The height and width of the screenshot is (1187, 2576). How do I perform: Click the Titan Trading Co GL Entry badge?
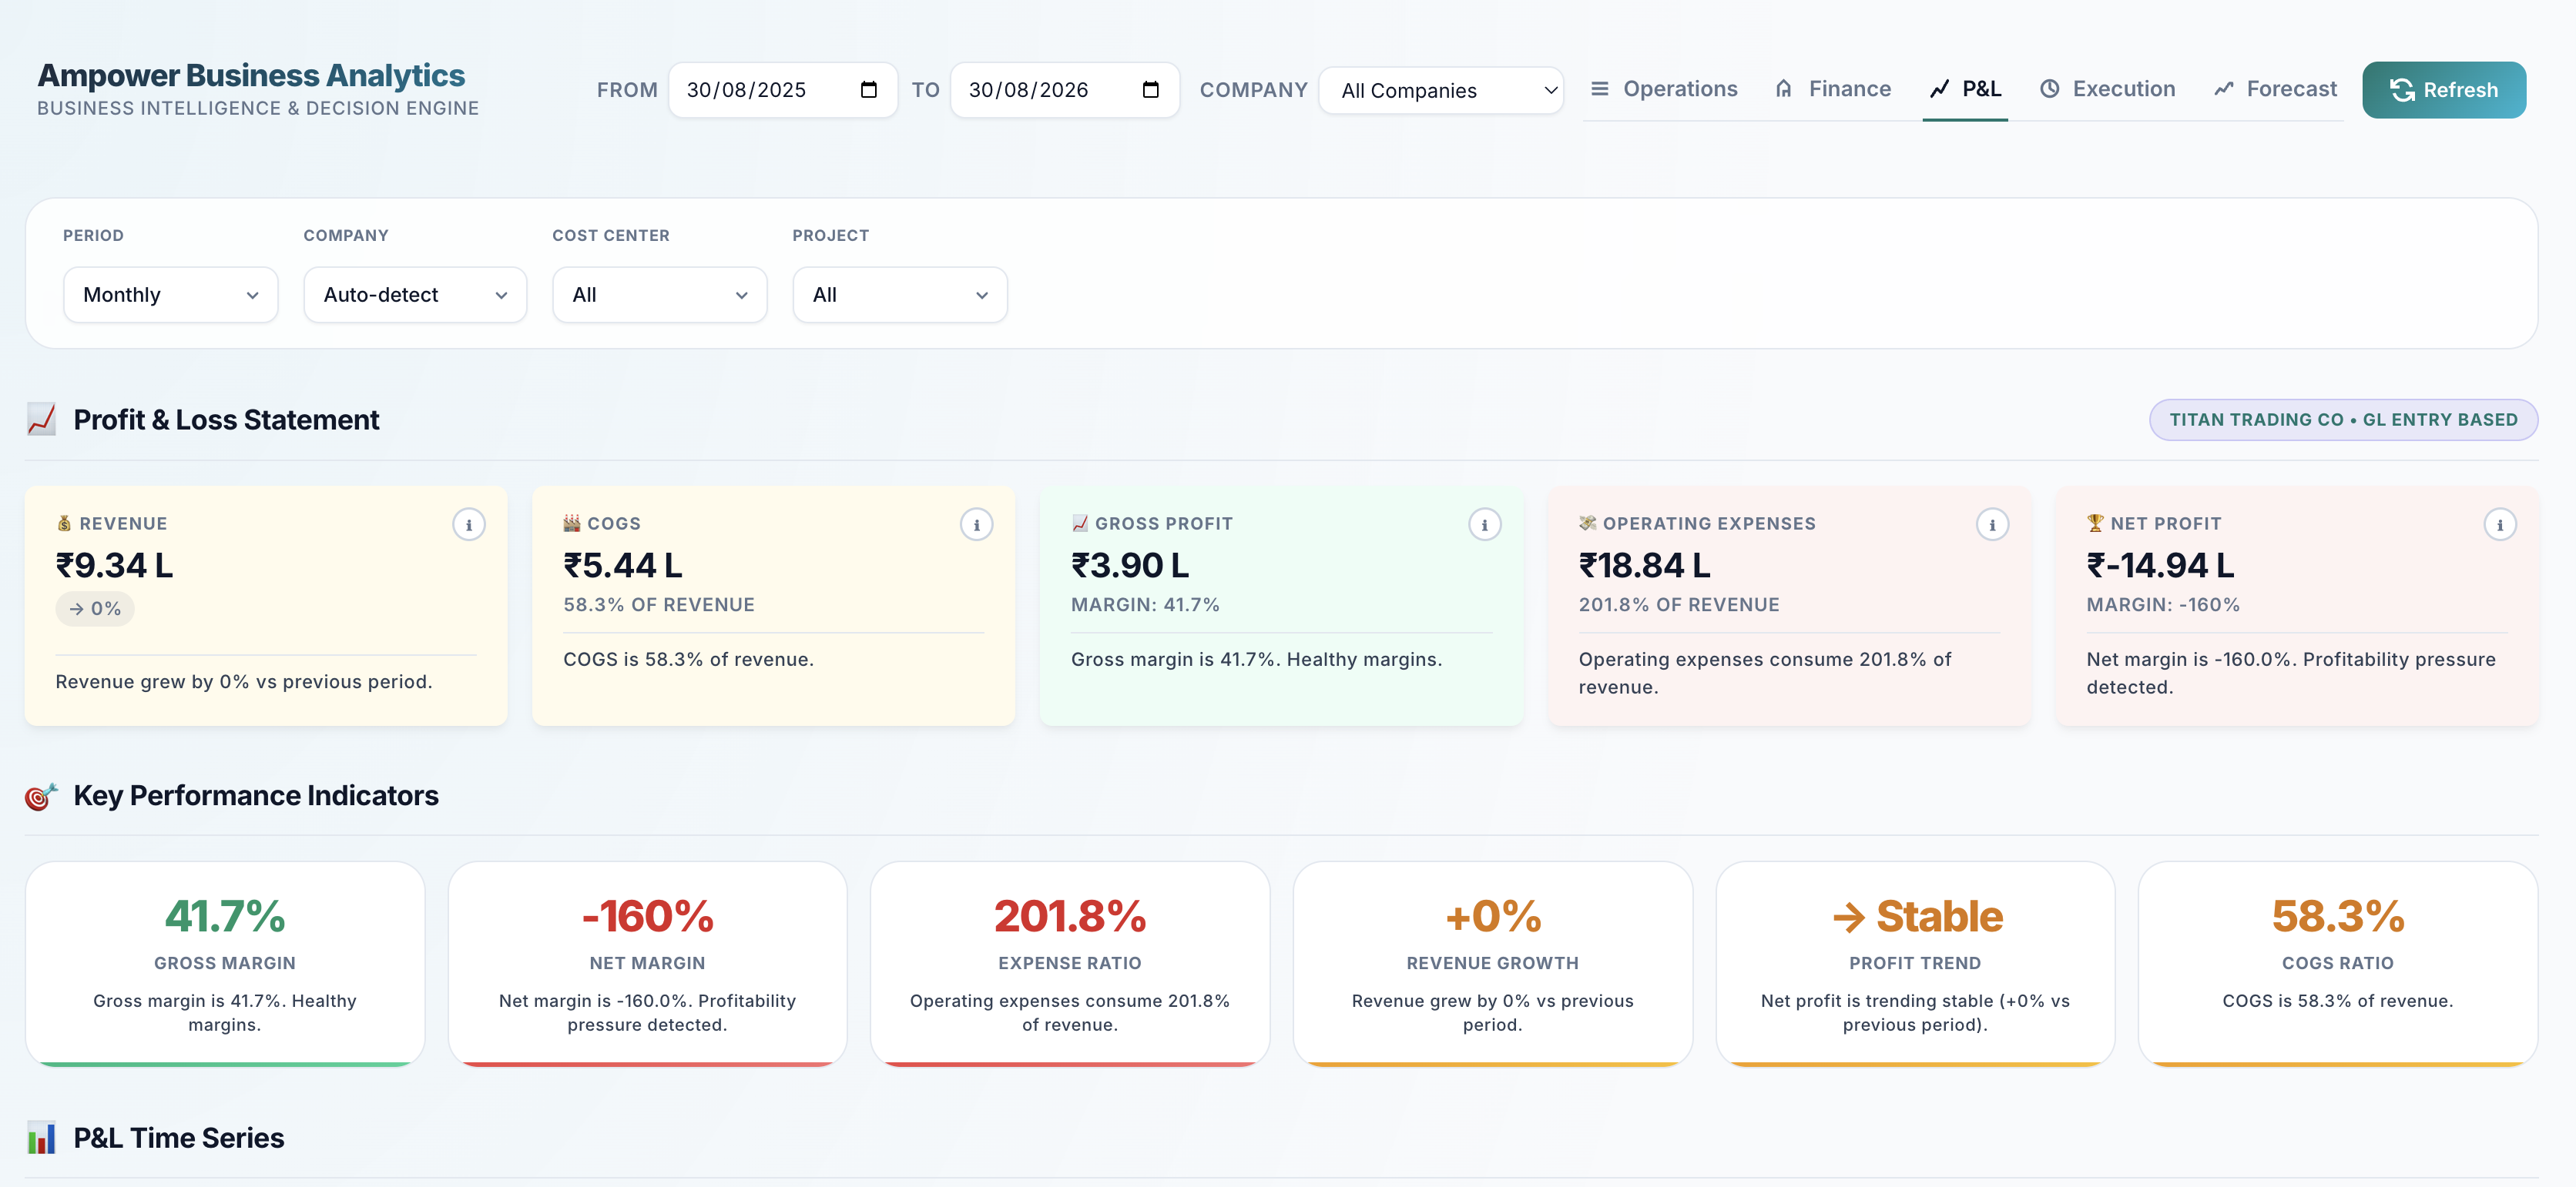pyautogui.click(x=2343, y=420)
